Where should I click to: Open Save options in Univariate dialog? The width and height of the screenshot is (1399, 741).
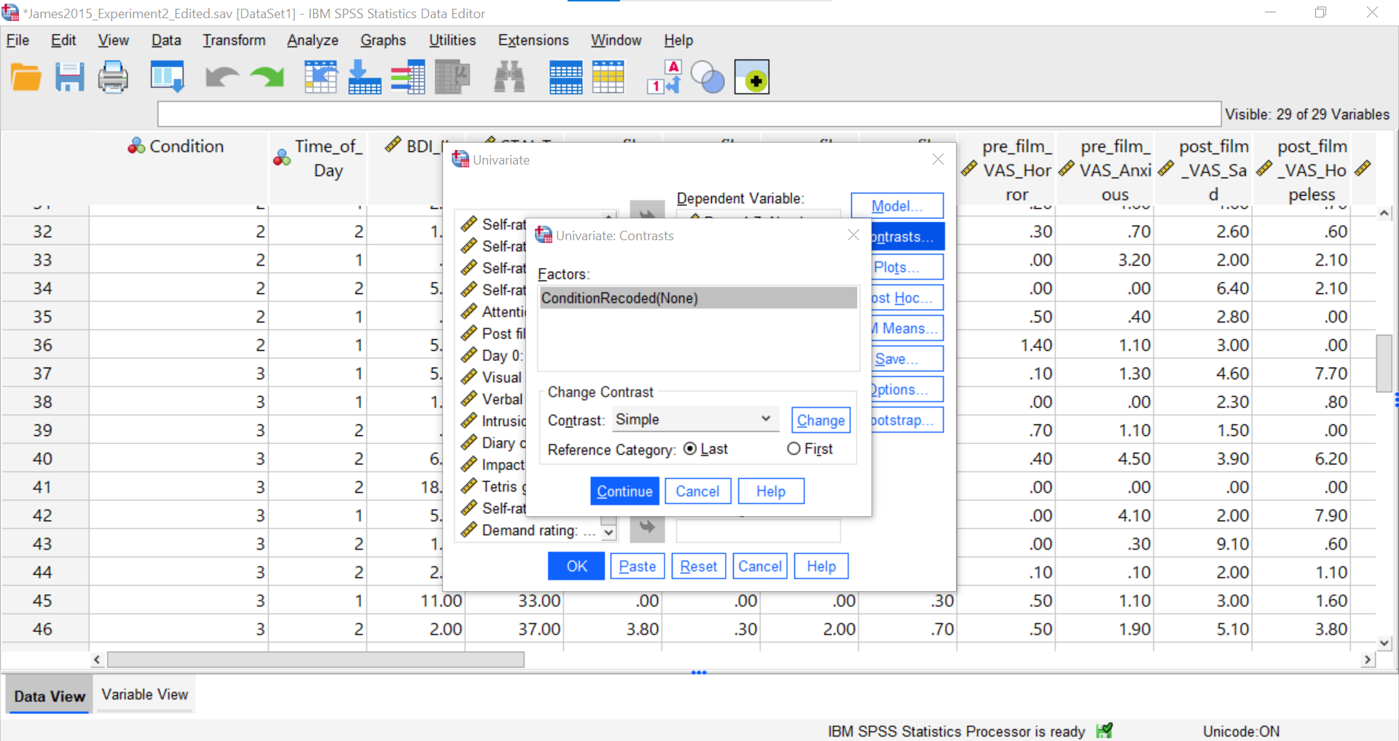coord(907,359)
